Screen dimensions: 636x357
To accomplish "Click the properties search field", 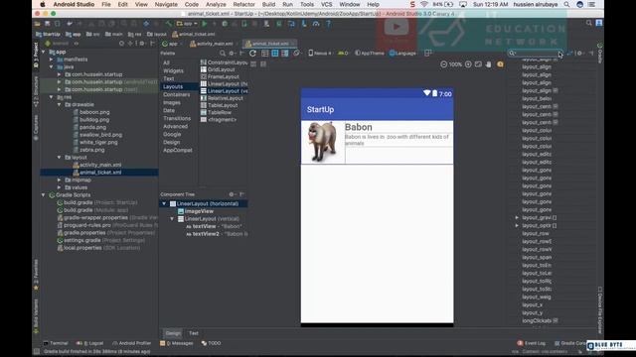I will tap(536, 53).
